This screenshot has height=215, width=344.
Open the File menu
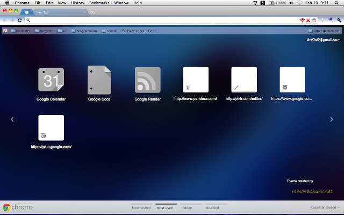click(38, 3)
